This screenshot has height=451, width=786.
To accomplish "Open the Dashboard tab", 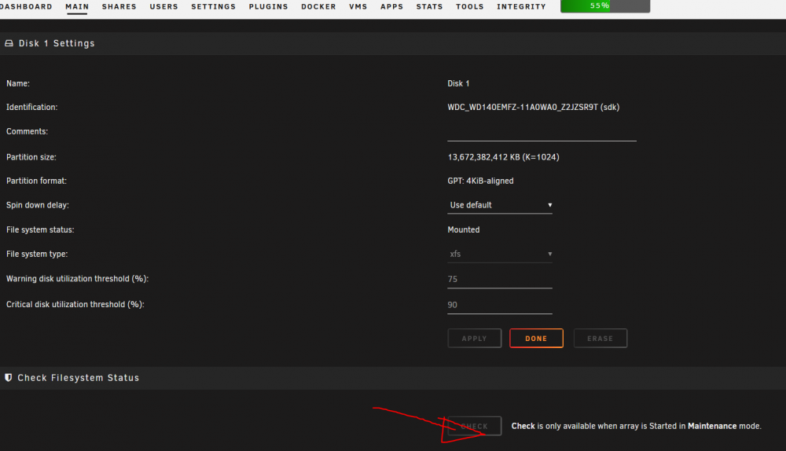I will (26, 6).
